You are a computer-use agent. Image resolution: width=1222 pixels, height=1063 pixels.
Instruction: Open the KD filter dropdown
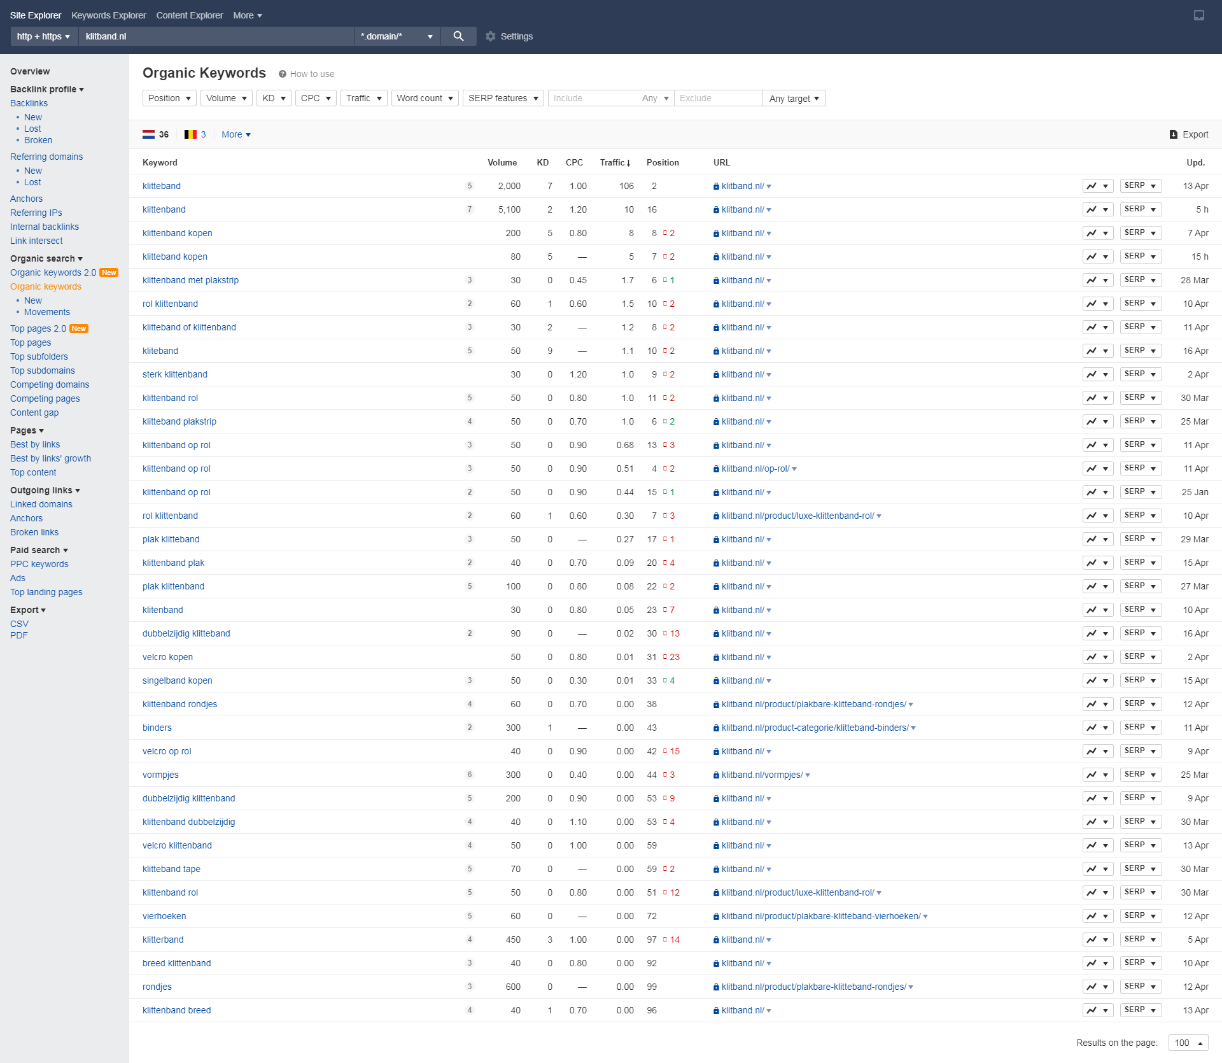coord(274,98)
